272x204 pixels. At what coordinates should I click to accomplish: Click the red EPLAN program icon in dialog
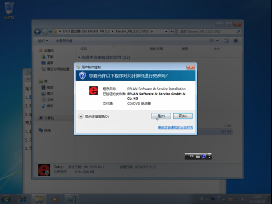(x=93, y=90)
